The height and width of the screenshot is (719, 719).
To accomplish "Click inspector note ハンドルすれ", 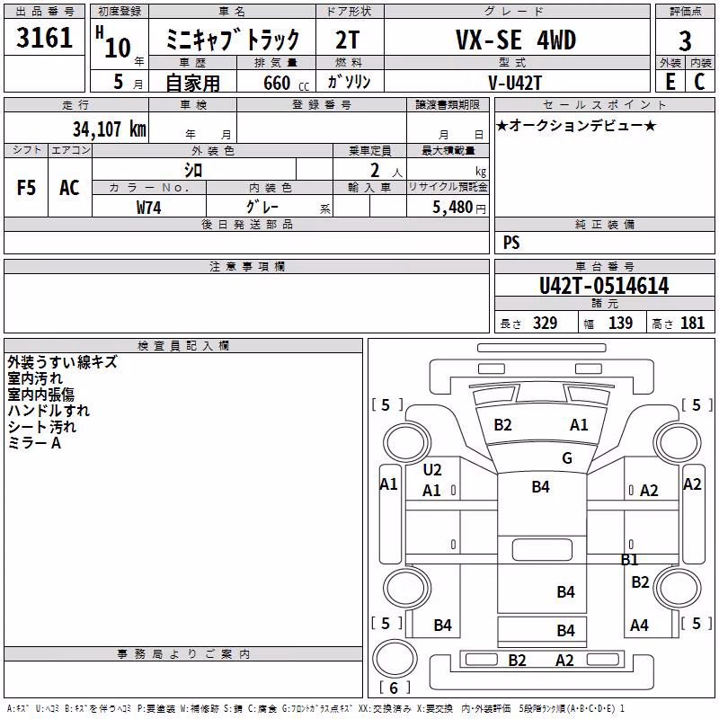I will 49,411.
